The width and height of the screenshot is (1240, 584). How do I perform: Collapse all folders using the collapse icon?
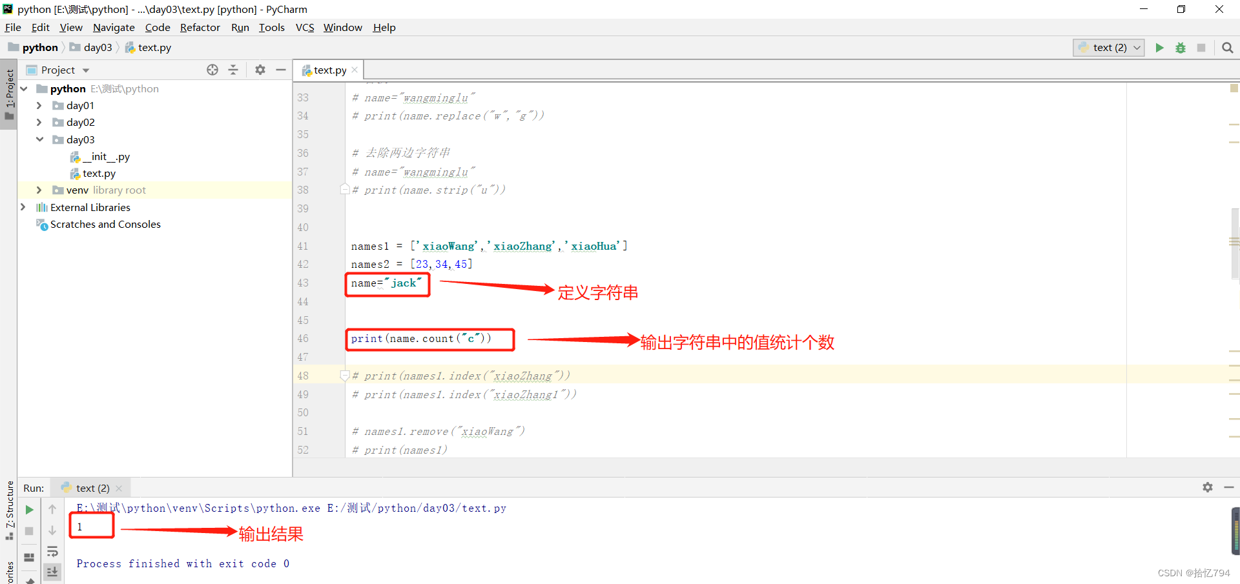[233, 70]
